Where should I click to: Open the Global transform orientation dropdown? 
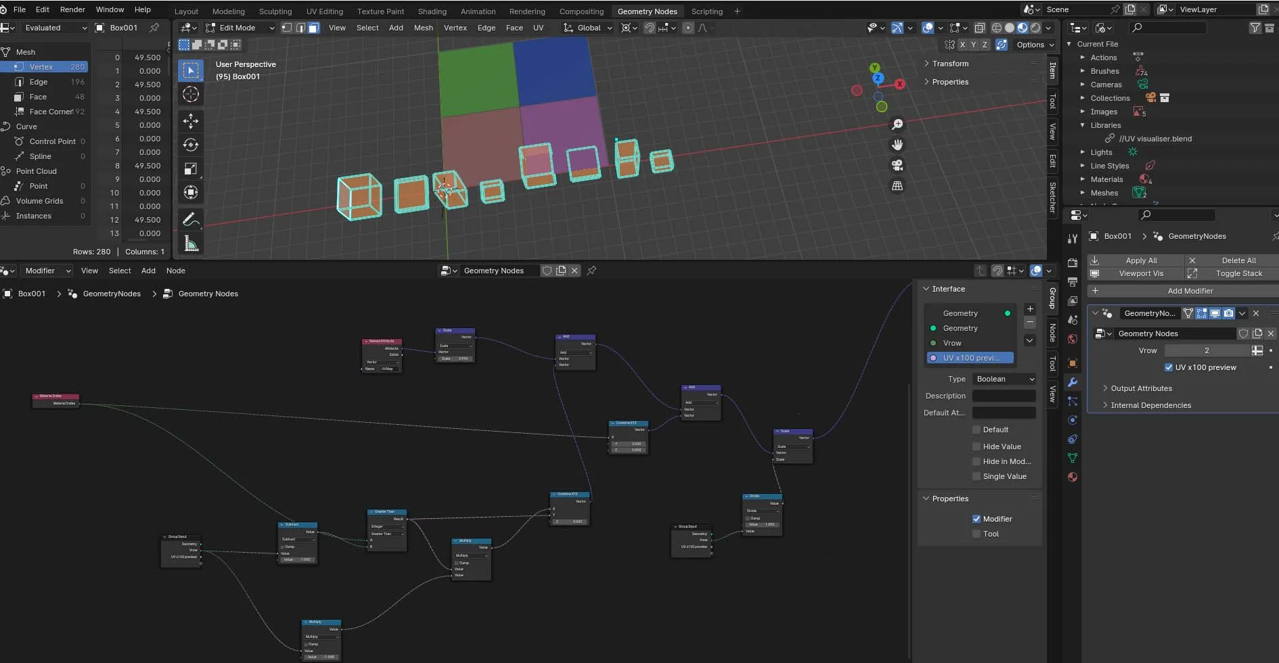pos(588,28)
